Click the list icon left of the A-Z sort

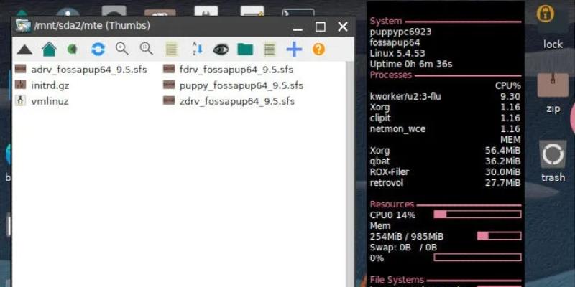point(171,50)
